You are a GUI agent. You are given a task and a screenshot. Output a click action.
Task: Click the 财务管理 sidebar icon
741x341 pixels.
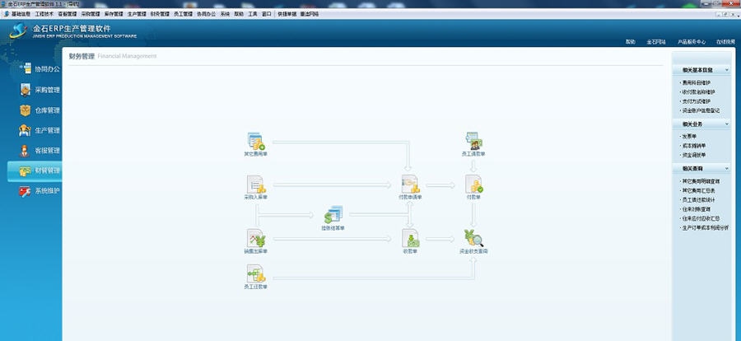(26, 170)
